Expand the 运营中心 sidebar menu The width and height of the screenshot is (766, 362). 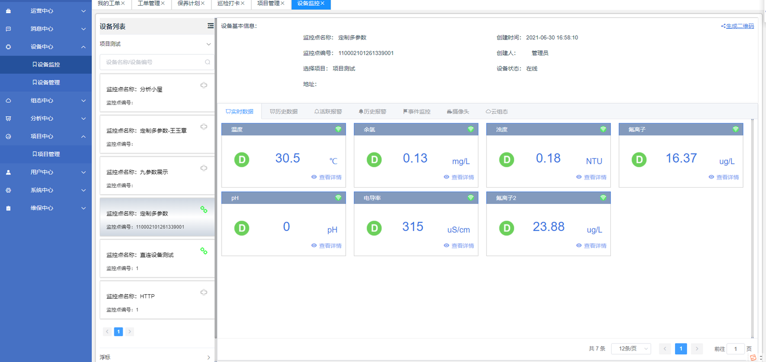point(84,11)
